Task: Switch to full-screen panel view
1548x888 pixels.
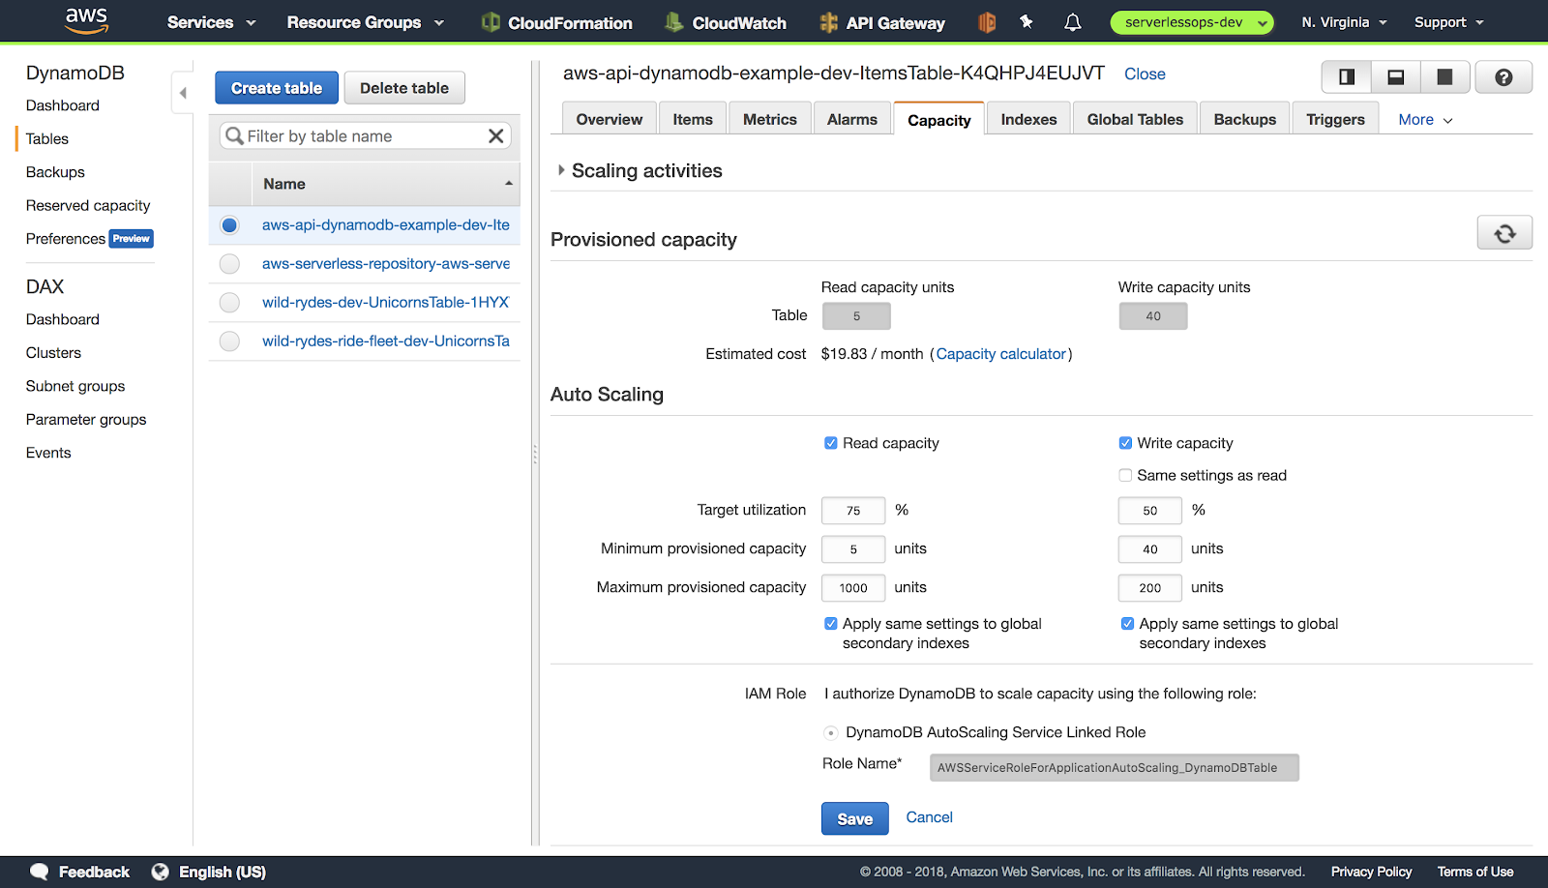Action: 1445,76
